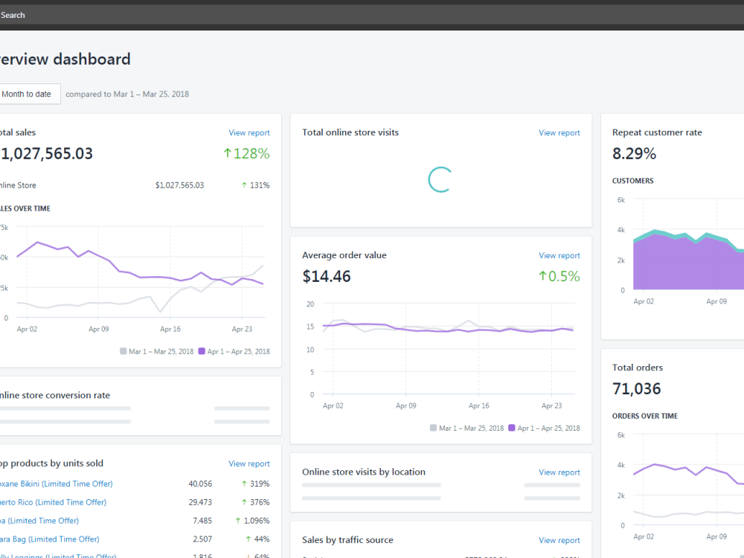744x558 pixels.
Task: Click the Search field in top bar
Action: (372, 15)
